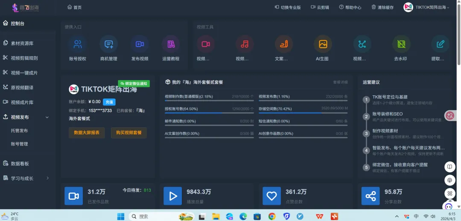
Task: Select the red music note video tool
Action: tap(245, 44)
